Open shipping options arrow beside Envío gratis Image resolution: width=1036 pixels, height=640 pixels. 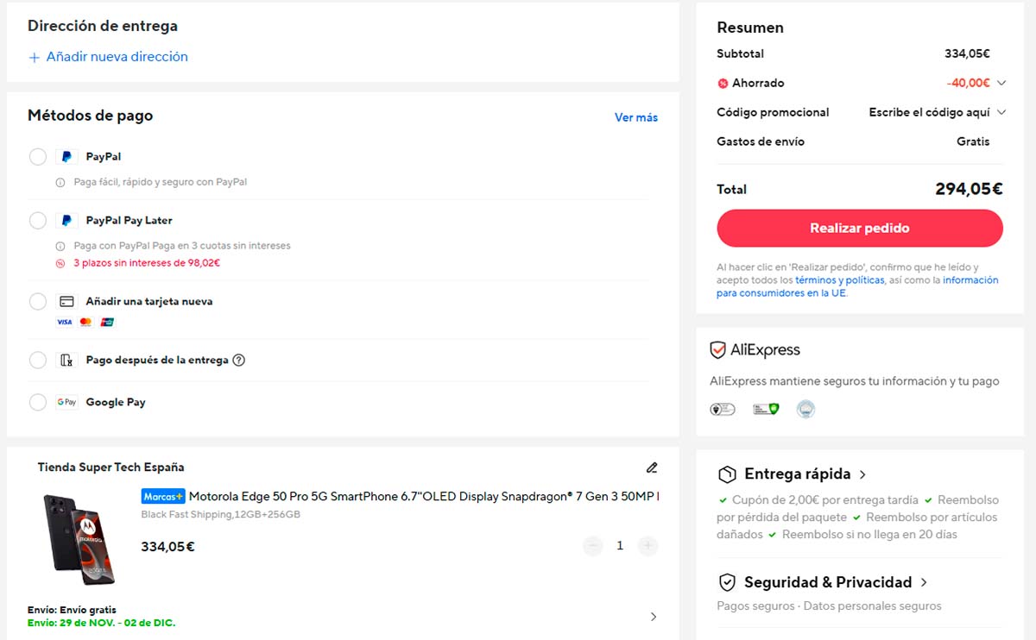pyautogui.click(x=653, y=617)
